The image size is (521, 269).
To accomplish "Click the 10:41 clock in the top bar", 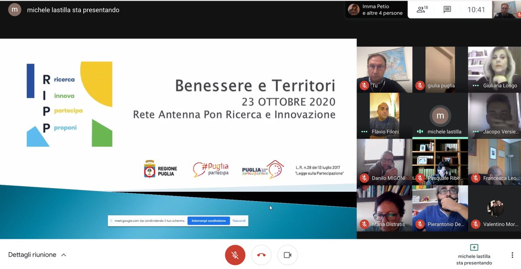I will coord(476,9).
